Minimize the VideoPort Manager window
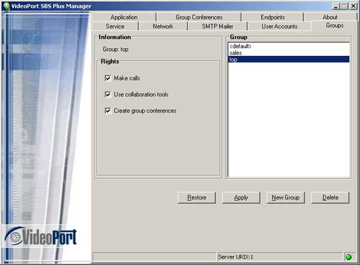The width and height of the screenshot is (360, 265). coord(335,6)
